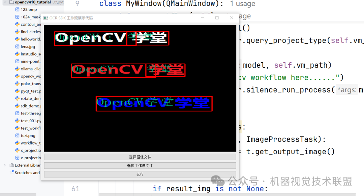The height and width of the screenshot is (196, 364).
Task: Click 'query_project_type' in the code editor
Action: pos(286,41)
